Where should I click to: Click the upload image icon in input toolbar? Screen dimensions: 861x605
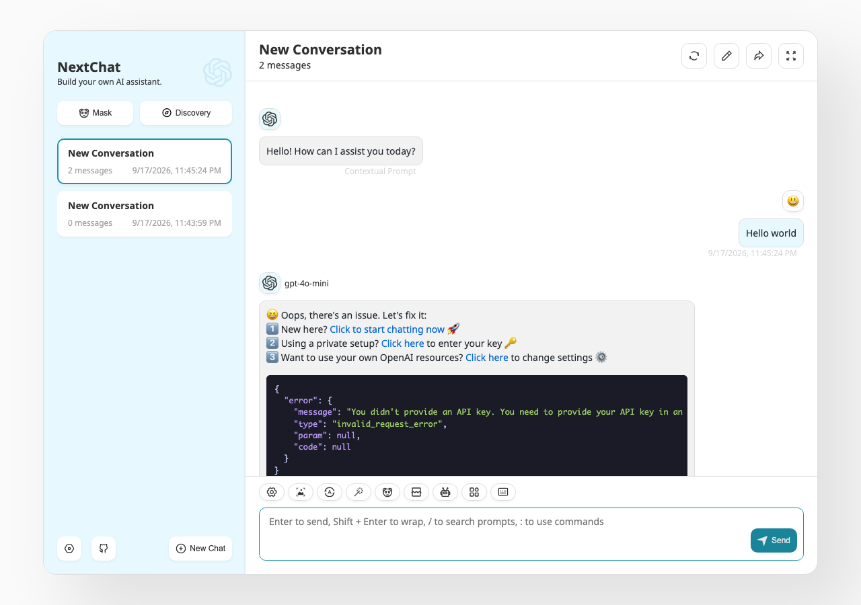(301, 492)
